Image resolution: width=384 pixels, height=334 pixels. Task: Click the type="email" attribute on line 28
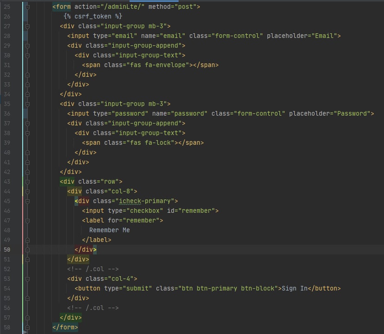click(115, 36)
